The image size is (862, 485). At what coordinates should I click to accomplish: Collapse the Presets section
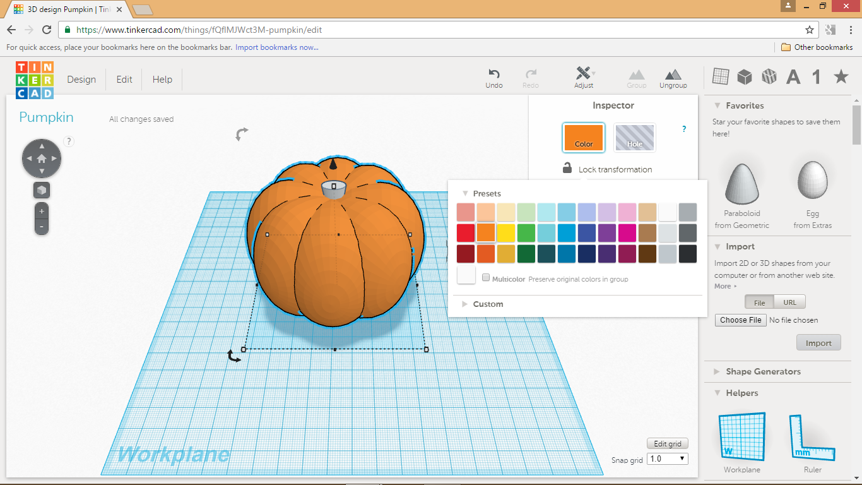466,193
